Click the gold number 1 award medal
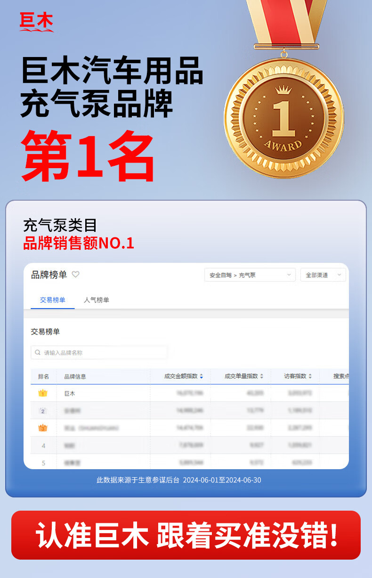 point(283,118)
